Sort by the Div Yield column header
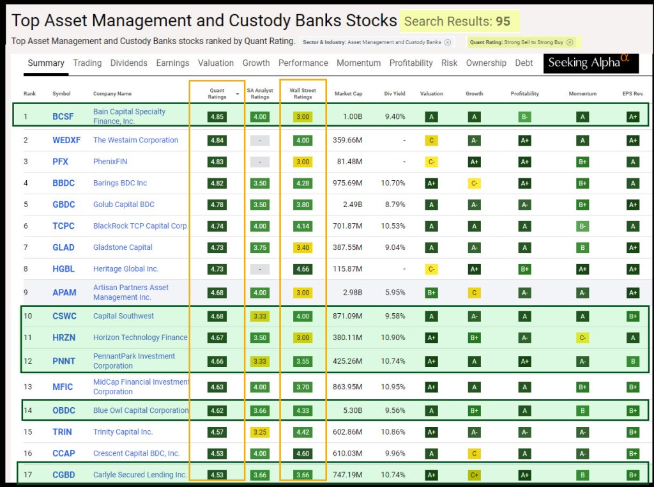 click(395, 94)
